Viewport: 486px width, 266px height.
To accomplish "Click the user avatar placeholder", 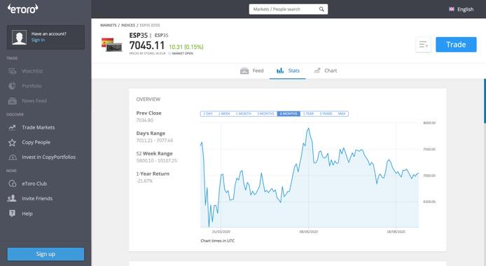I will click(19, 38).
